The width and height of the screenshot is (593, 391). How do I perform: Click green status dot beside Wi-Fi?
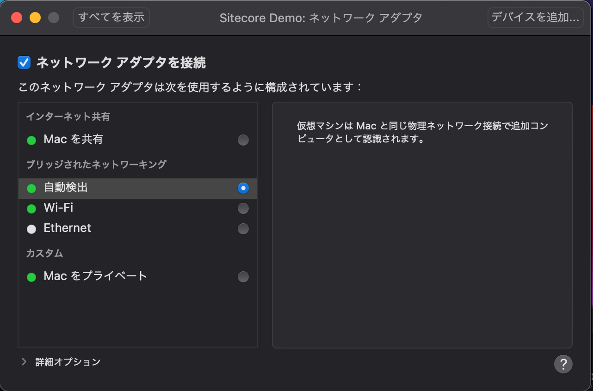31,209
